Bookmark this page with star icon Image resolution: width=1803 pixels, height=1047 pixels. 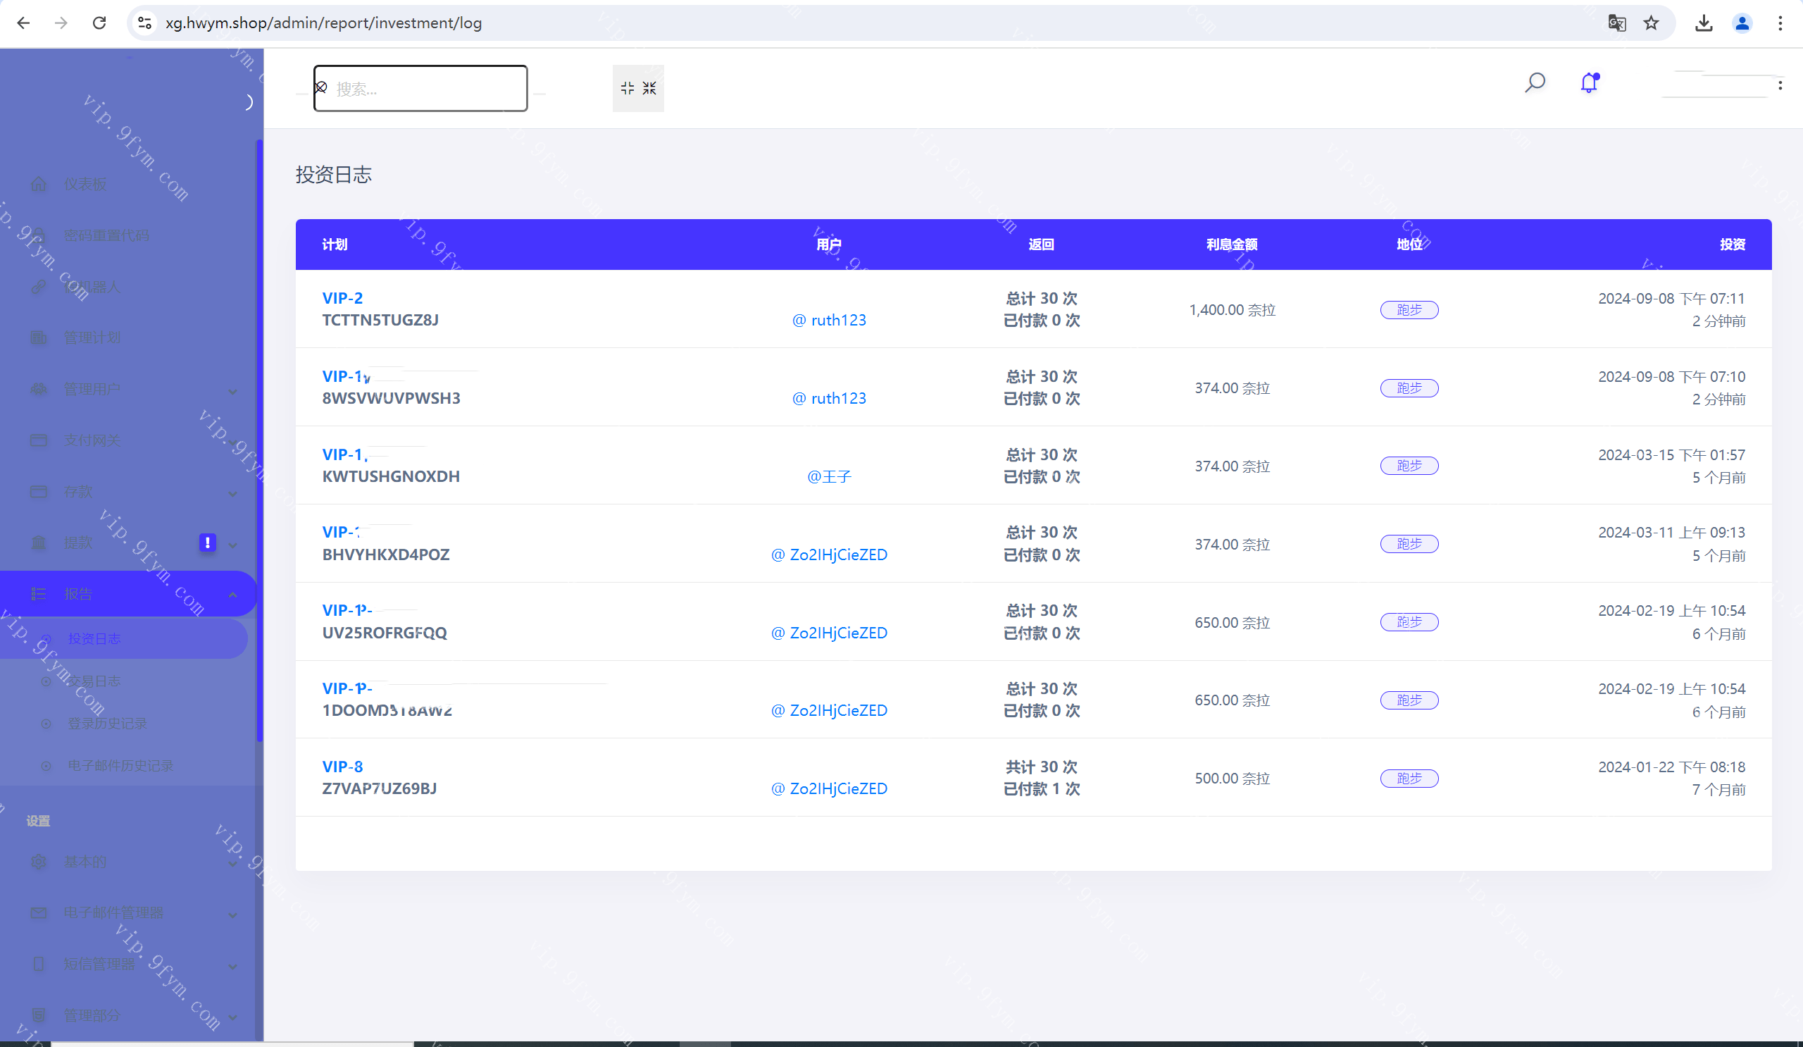point(1652,23)
